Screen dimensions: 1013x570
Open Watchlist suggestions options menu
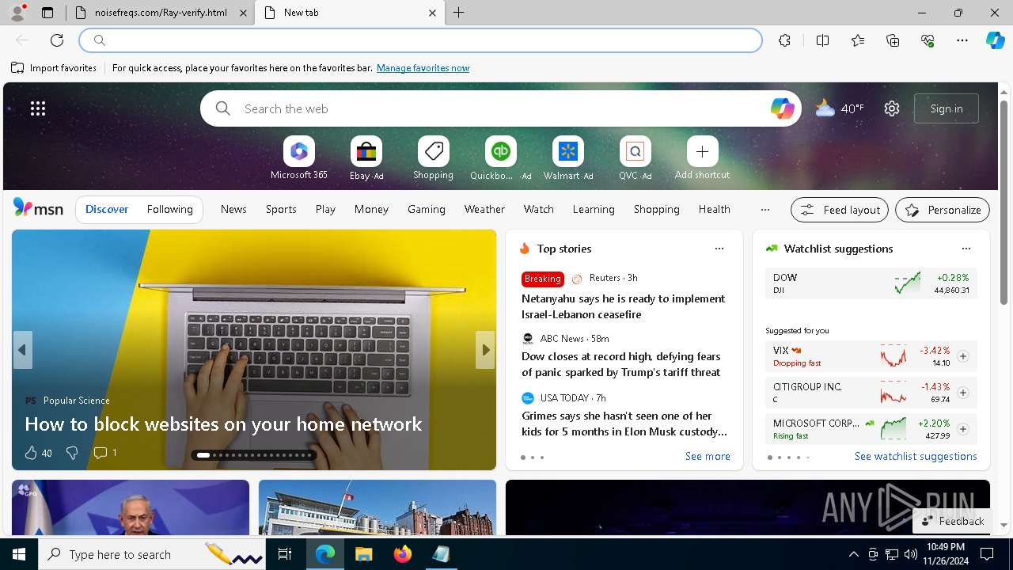pyautogui.click(x=966, y=249)
